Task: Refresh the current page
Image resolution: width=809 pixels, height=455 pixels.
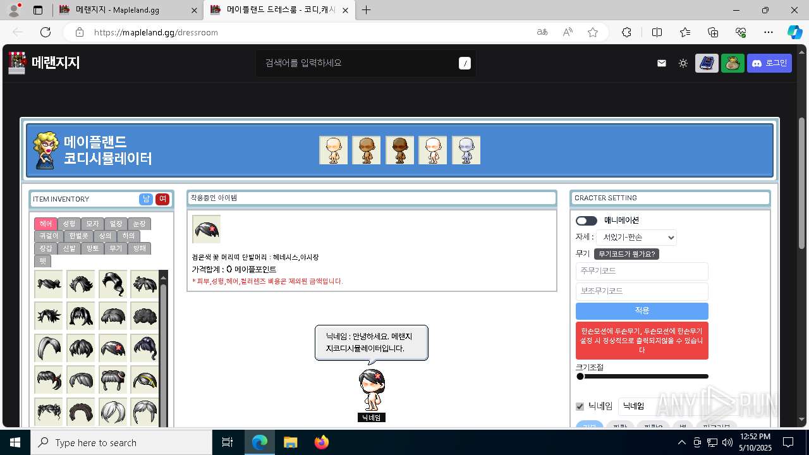Action: [46, 32]
